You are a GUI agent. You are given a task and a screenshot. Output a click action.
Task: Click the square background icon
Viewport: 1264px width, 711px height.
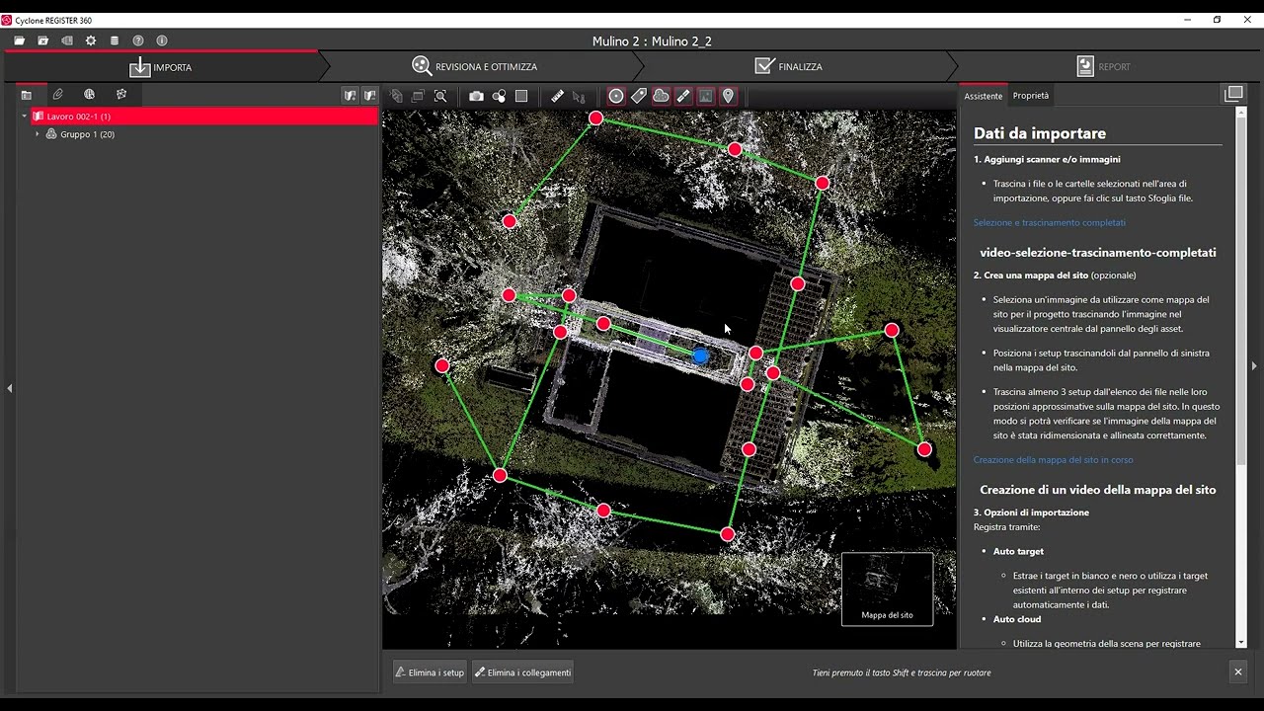(521, 96)
